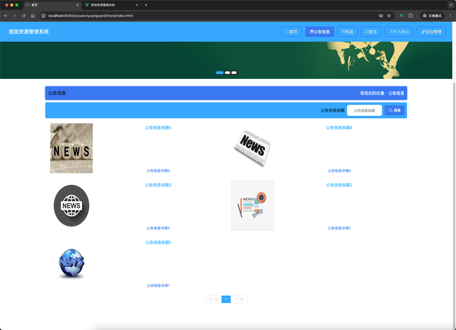Click the address bar URL

pyautogui.click(x=90, y=16)
